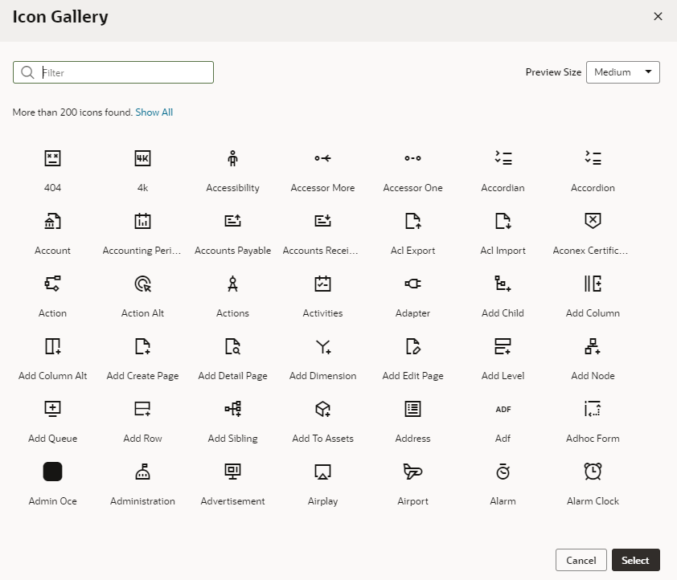Click the Show All link
677x580 pixels.
pyautogui.click(x=154, y=112)
